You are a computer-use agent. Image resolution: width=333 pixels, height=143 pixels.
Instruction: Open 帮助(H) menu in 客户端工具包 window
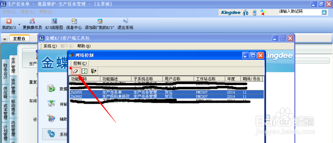84,46
